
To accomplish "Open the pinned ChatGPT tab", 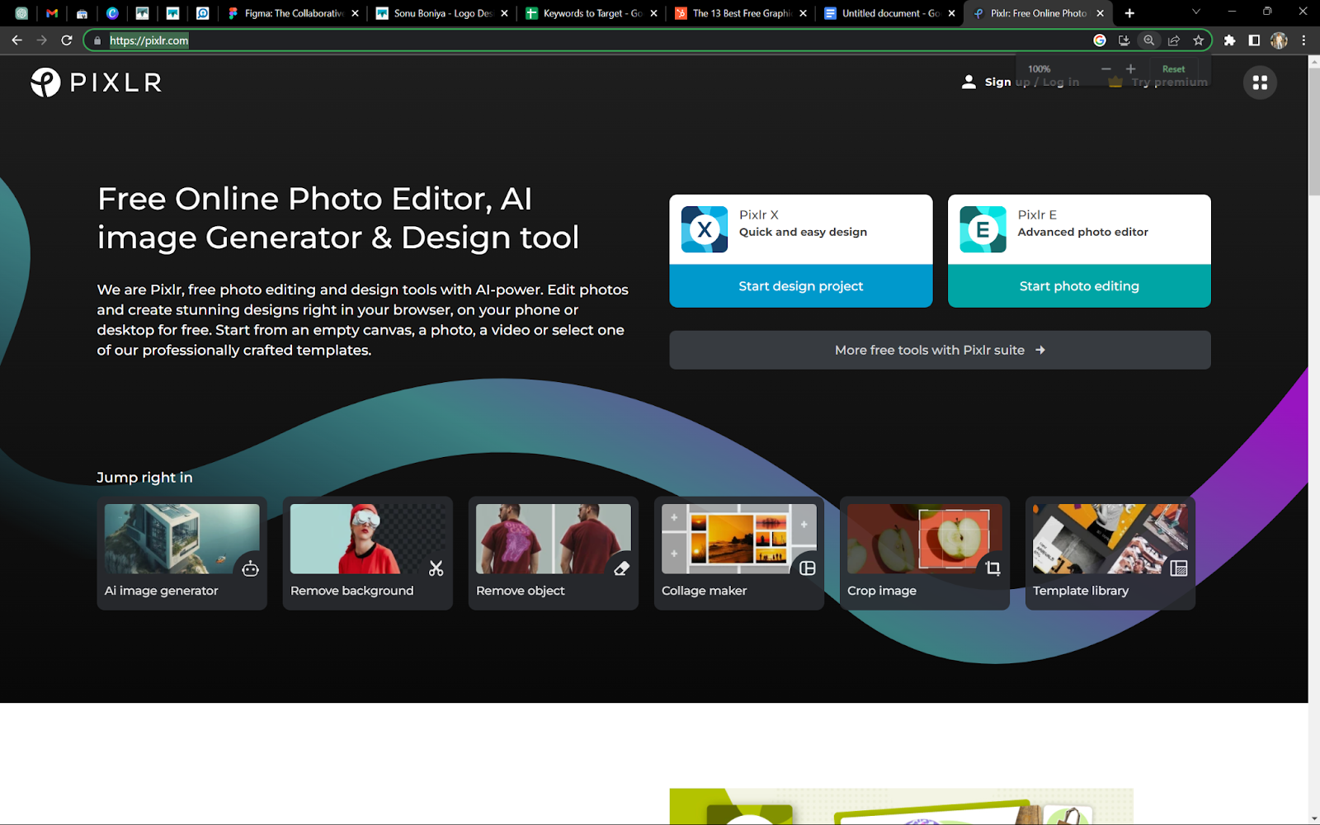I will [21, 13].
